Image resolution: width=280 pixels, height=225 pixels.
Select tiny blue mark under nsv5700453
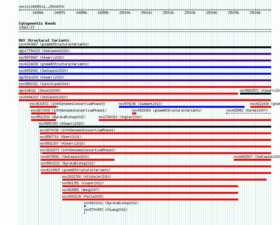pyautogui.click(x=84, y=213)
